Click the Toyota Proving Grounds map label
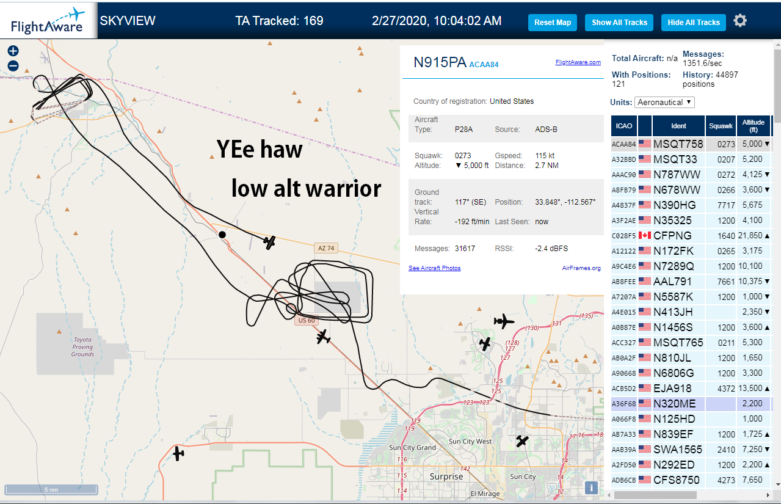Viewport: 781px width, 504px height. 82,347
